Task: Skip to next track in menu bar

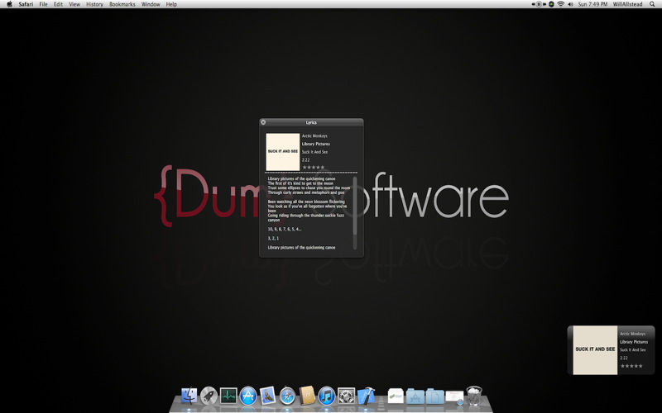Action: tap(544, 4)
